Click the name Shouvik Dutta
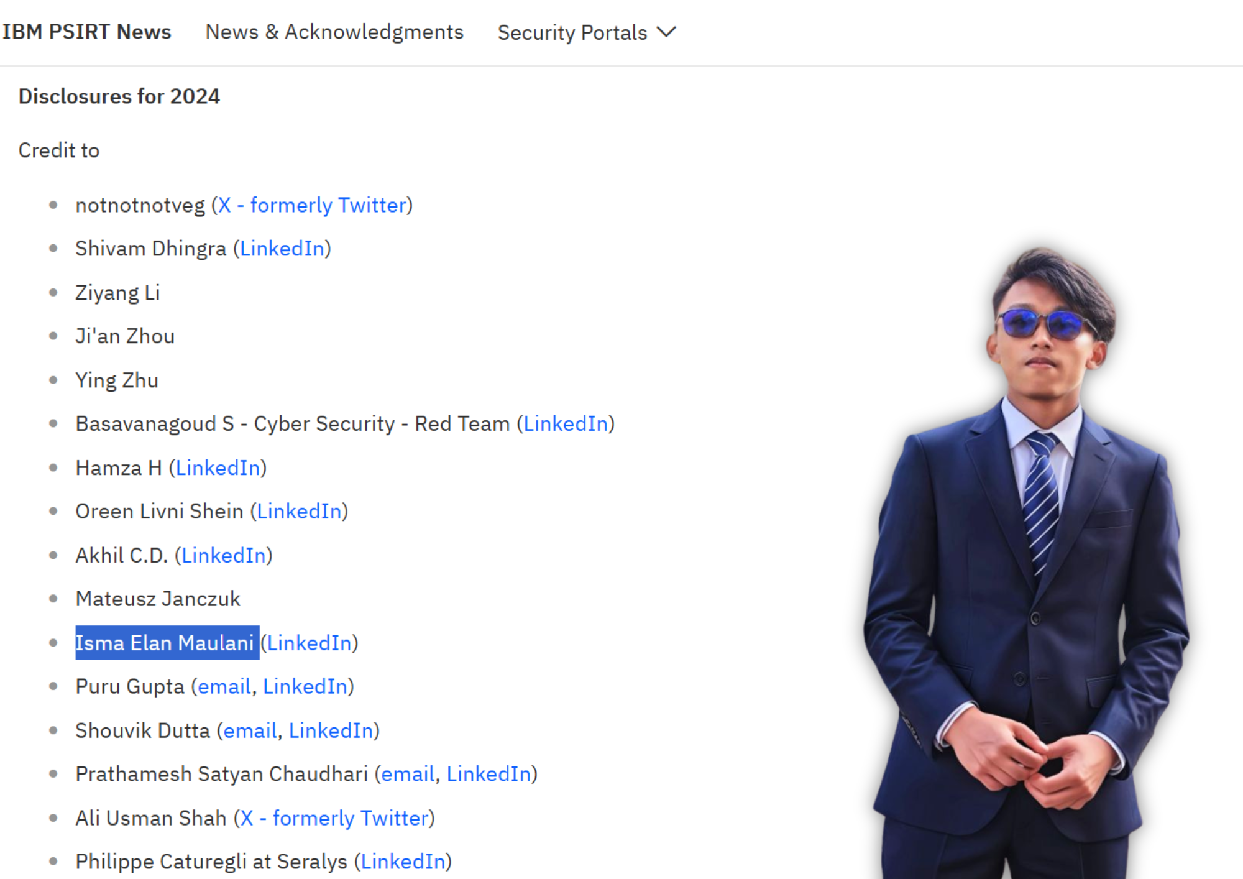The height and width of the screenshot is (879, 1243). click(143, 731)
